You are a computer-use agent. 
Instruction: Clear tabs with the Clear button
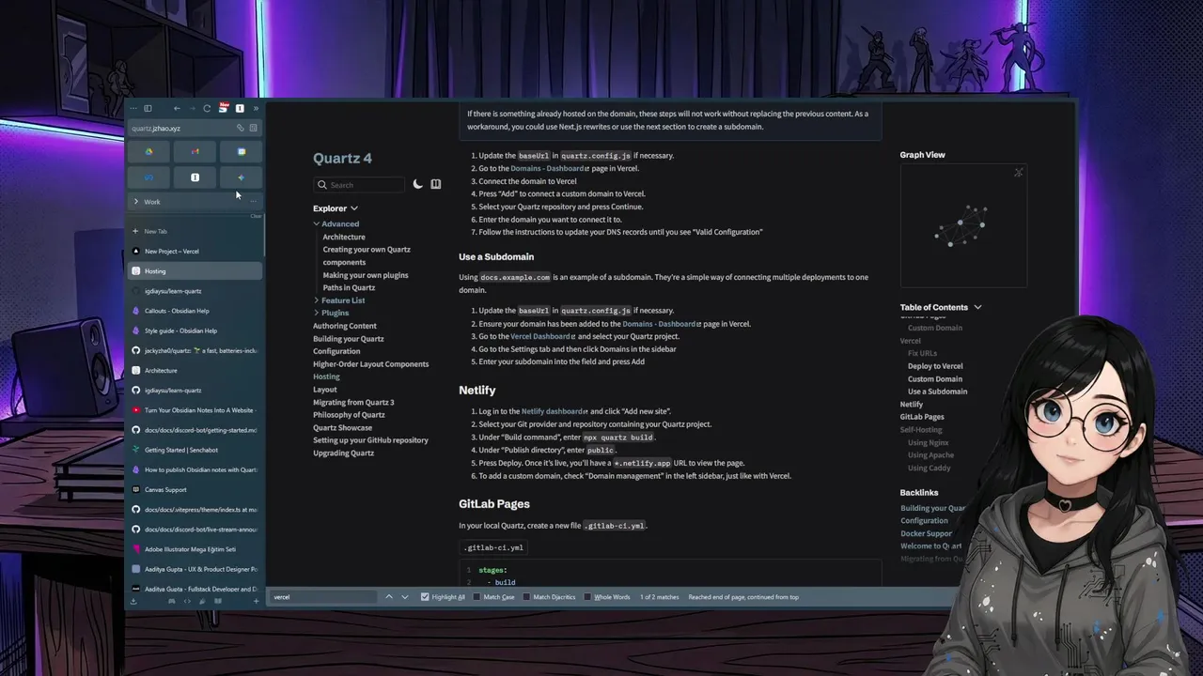point(256,216)
